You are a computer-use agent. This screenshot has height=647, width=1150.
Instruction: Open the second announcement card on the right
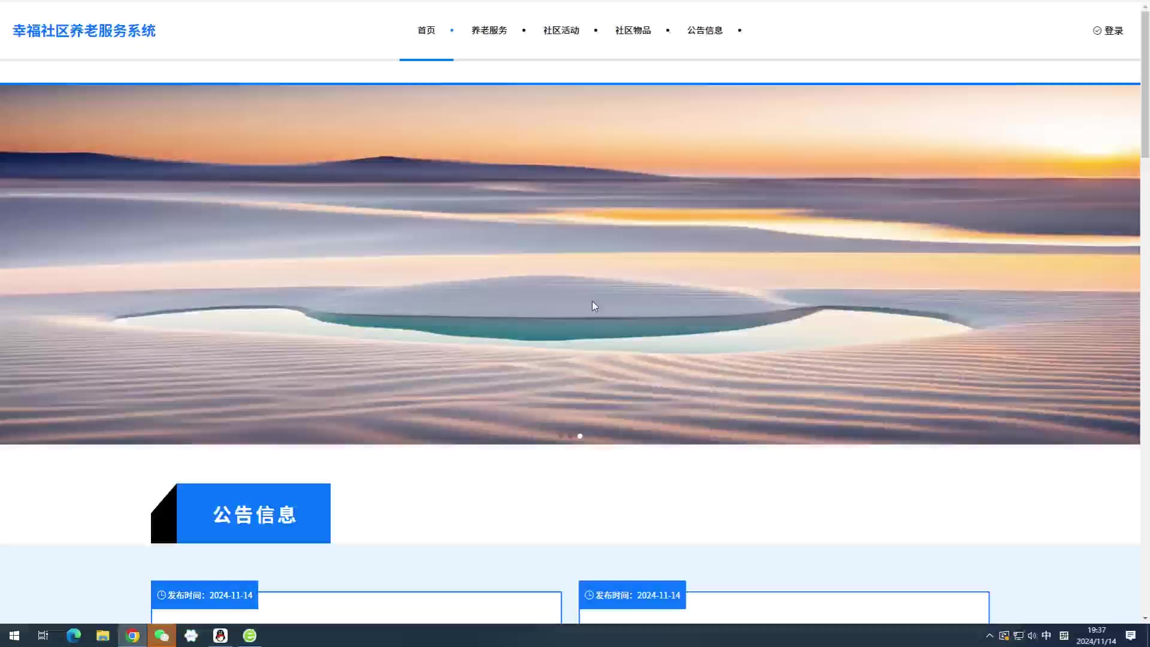point(783,608)
